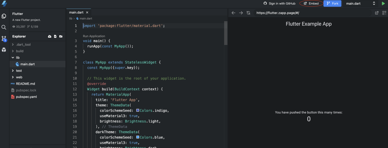Click the @override annotation on line 11
388x148 pixels.
[96, 84]
